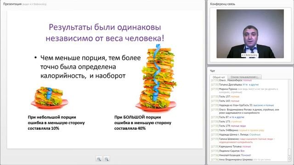Click the 'Презентация' panel title
This screenshot has height=165, width=294.
pyautogui.click(x=12, y=4)
